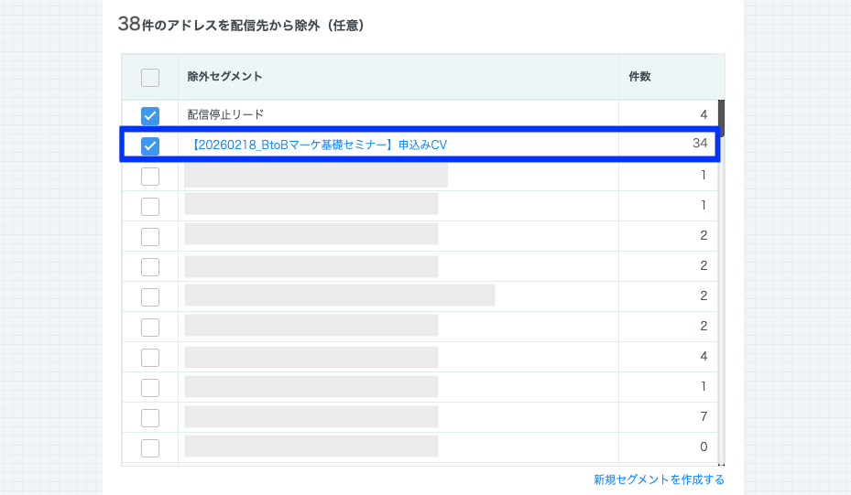Viewport: 851px width, 495px height.
Task: Toggle the select-all checkbox in table header
Action: click(x=150, y=78)
